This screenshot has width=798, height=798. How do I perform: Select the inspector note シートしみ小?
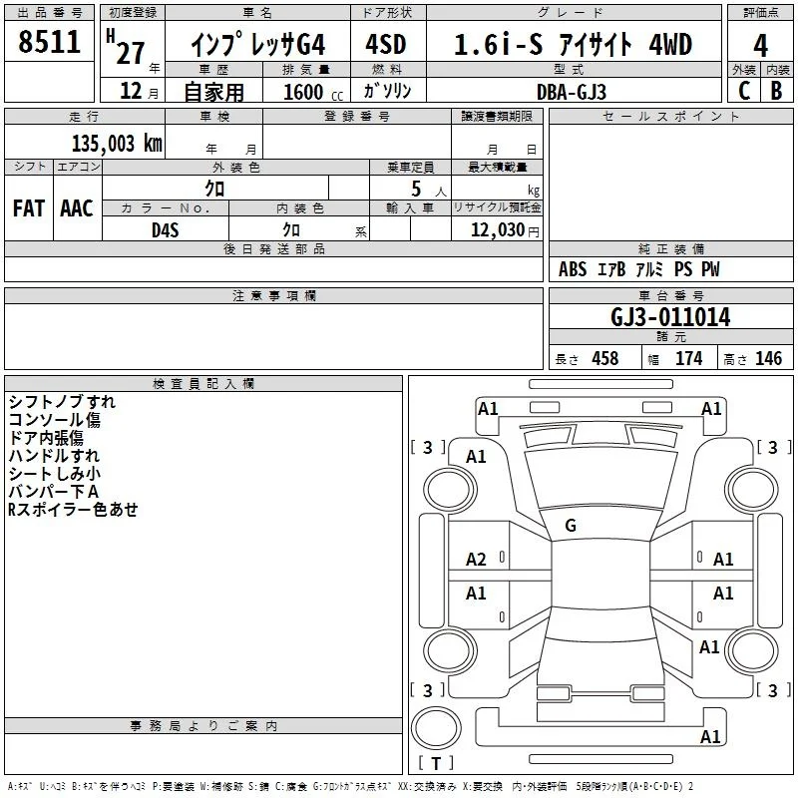[55, 473]
